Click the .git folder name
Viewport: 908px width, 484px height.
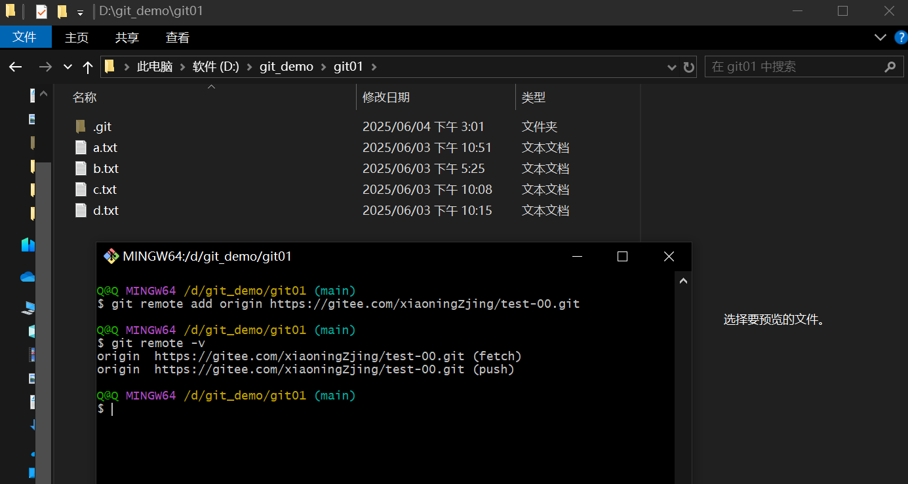(102, 127)
